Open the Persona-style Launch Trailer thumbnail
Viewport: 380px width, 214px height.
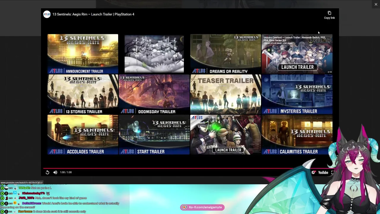tap(225, 135)
